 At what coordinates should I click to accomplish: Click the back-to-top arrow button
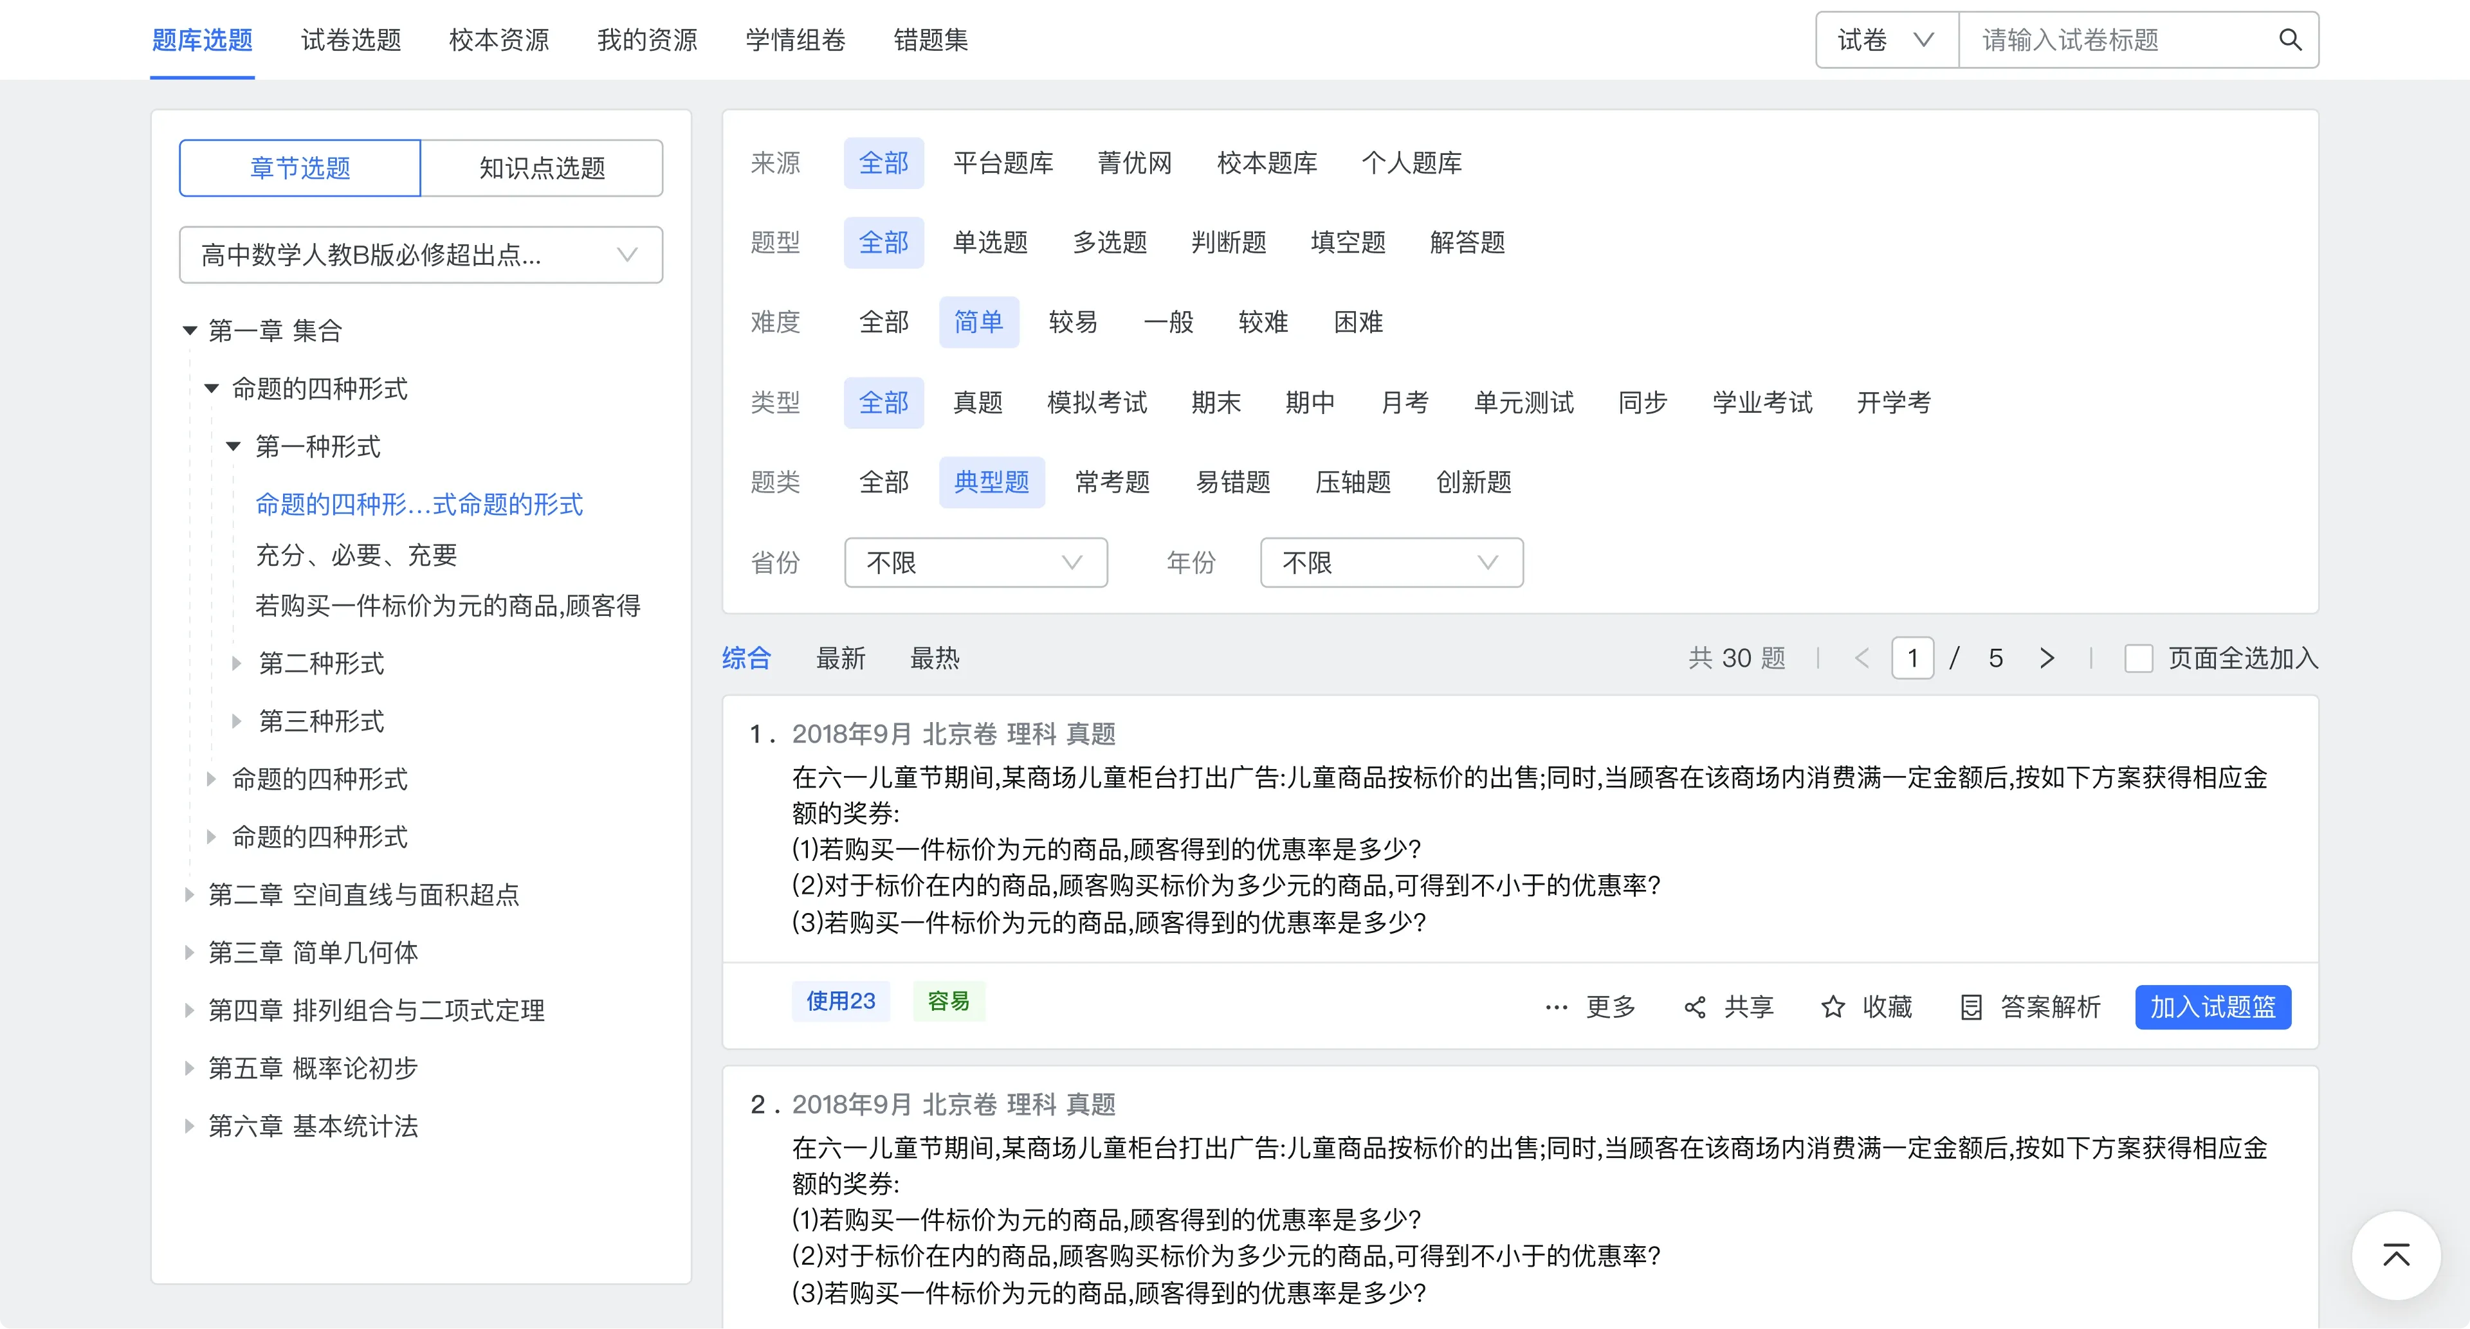coord(2395,1255)
